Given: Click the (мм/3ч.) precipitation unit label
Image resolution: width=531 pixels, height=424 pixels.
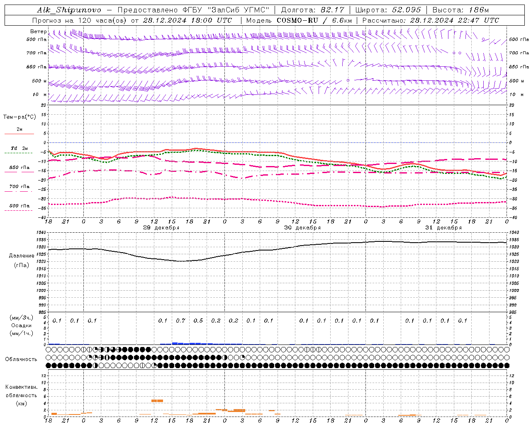Looking at the screenshot, I should (22, 318).
